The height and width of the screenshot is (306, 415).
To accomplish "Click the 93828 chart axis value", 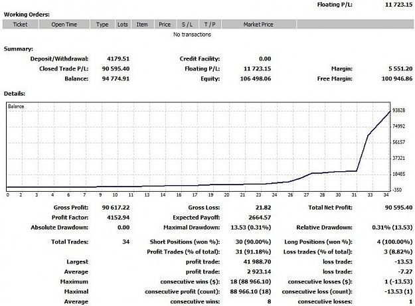I will [398, 110].
